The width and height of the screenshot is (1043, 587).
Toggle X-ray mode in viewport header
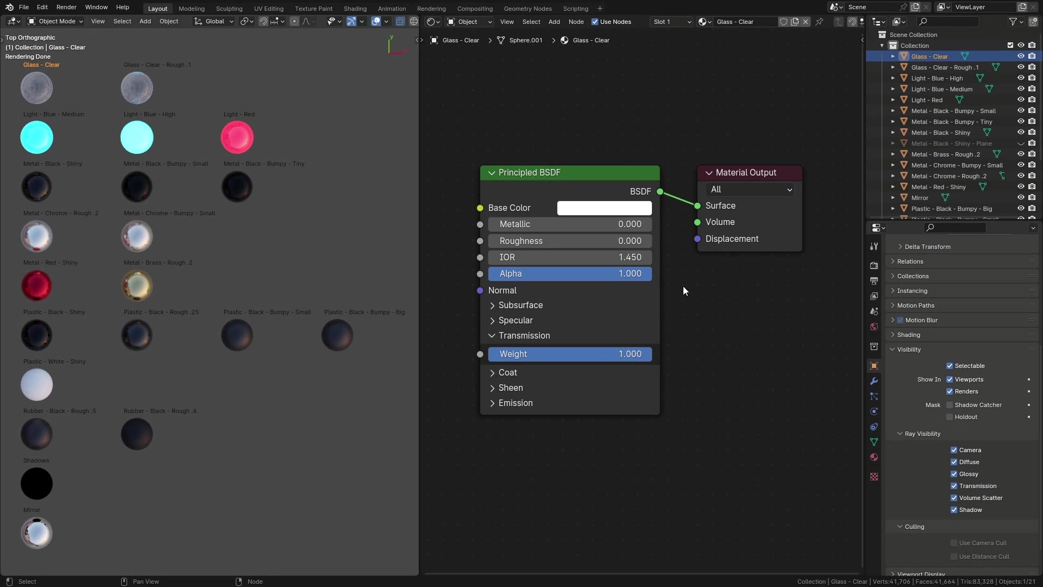(x=400, y=22)
